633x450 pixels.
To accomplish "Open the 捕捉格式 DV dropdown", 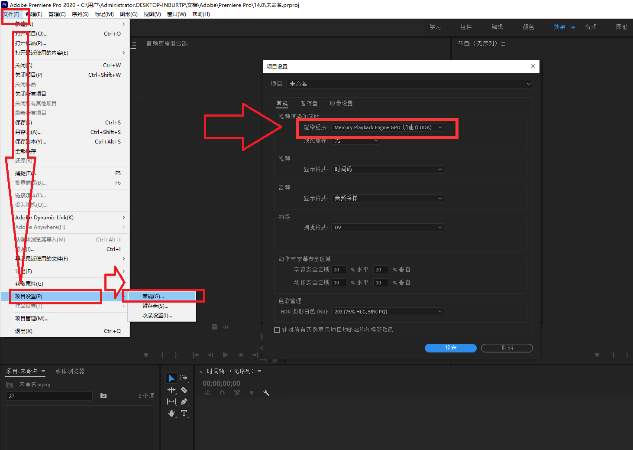I will pyautogui.click(x=388, y=228).
